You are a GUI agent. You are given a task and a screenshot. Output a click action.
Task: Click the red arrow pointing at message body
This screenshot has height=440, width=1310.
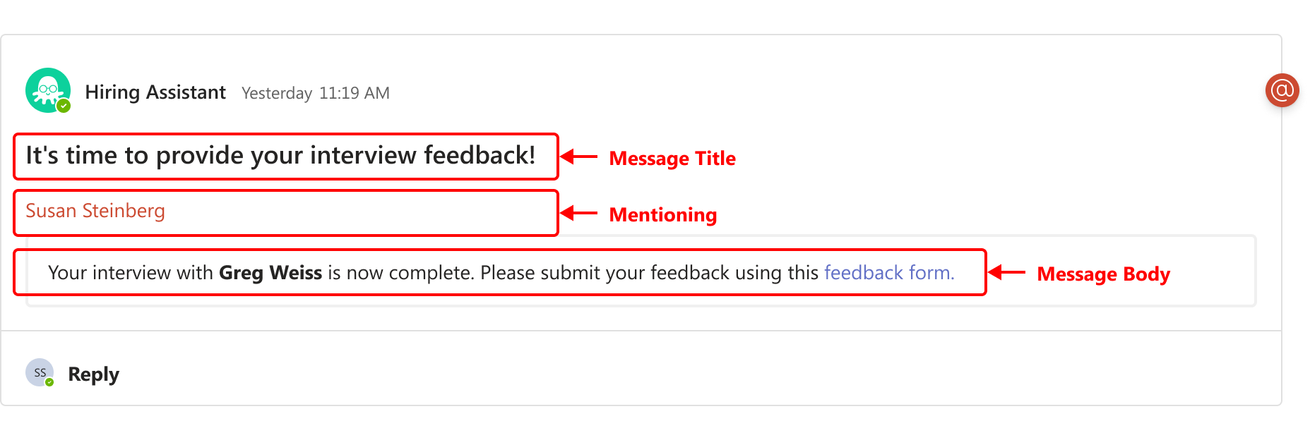pos(1006,272)
